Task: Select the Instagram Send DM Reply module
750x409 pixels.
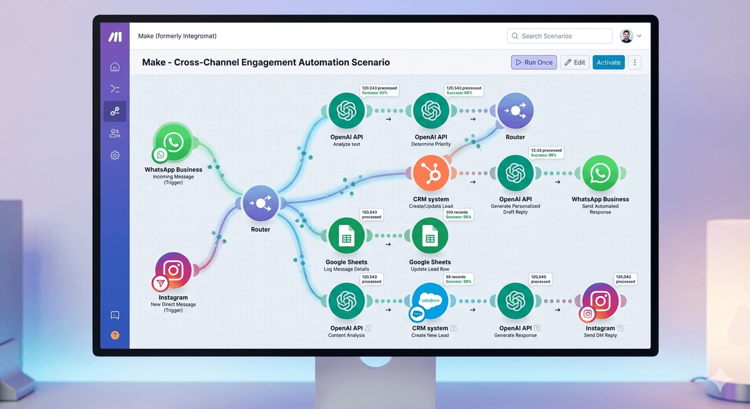Action: (x=600, y=301)
